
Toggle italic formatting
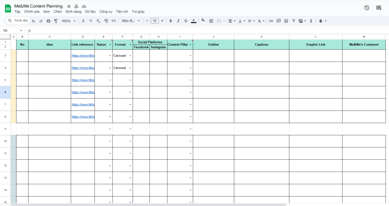[x=178, y=21]
